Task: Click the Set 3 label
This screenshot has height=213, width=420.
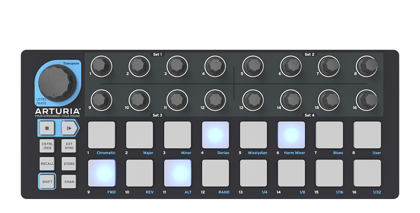Action: pos(157,115)
